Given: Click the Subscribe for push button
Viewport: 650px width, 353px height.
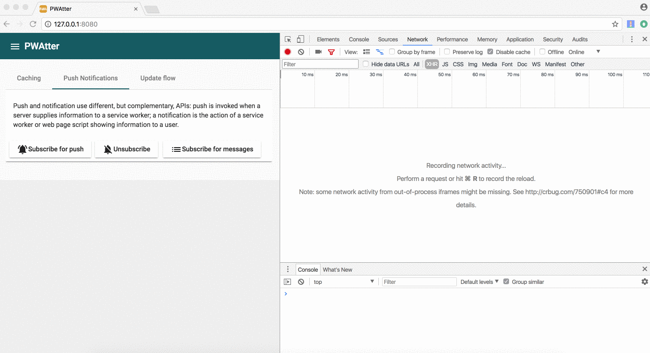Looking at the screenshot, I should [50, 149].
